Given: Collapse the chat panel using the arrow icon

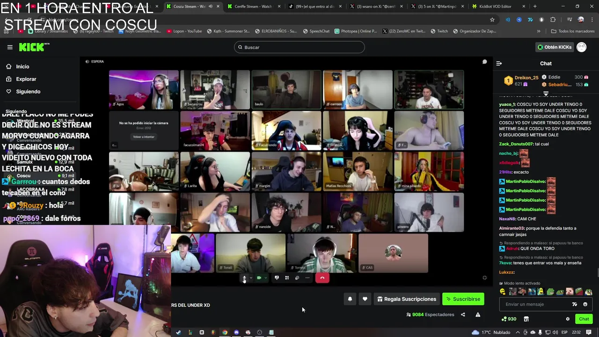Looking at the screenshot, I should (x=499, y=63).
